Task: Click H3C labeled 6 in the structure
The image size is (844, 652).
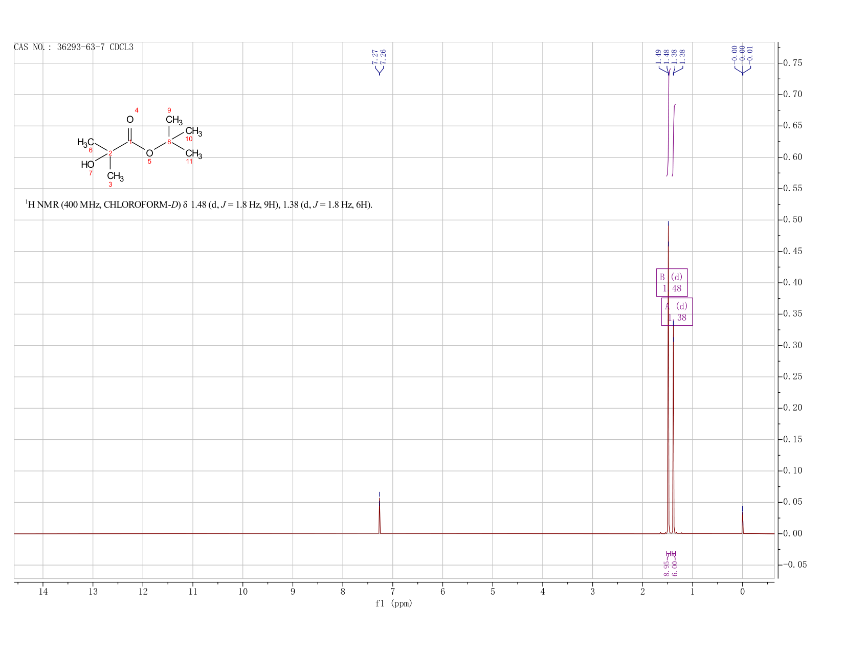Action: (x=85, y=142)
